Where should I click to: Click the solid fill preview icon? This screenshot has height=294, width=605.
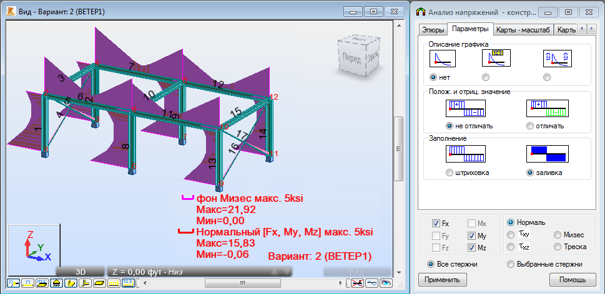[x=546, y=154]
